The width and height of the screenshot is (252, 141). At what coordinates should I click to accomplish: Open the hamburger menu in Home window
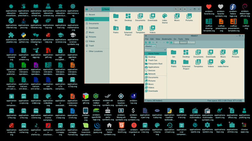click(x=185, y=9)
